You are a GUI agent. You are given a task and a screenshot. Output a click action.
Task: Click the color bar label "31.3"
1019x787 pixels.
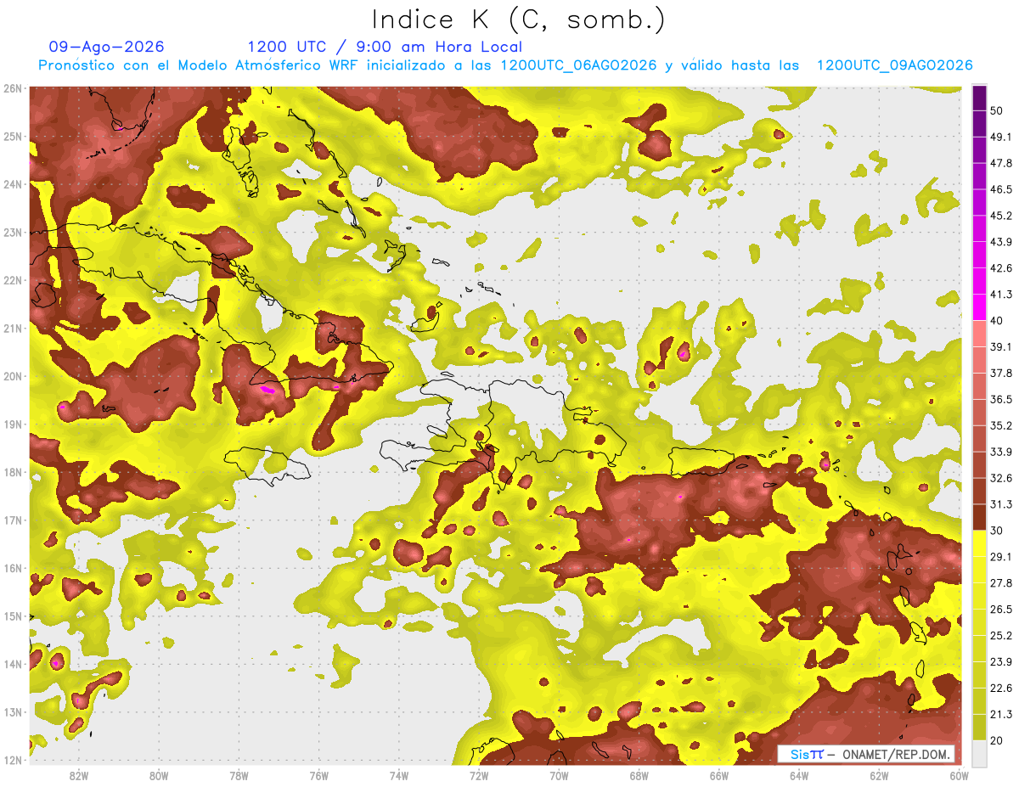coord(1000,504)
